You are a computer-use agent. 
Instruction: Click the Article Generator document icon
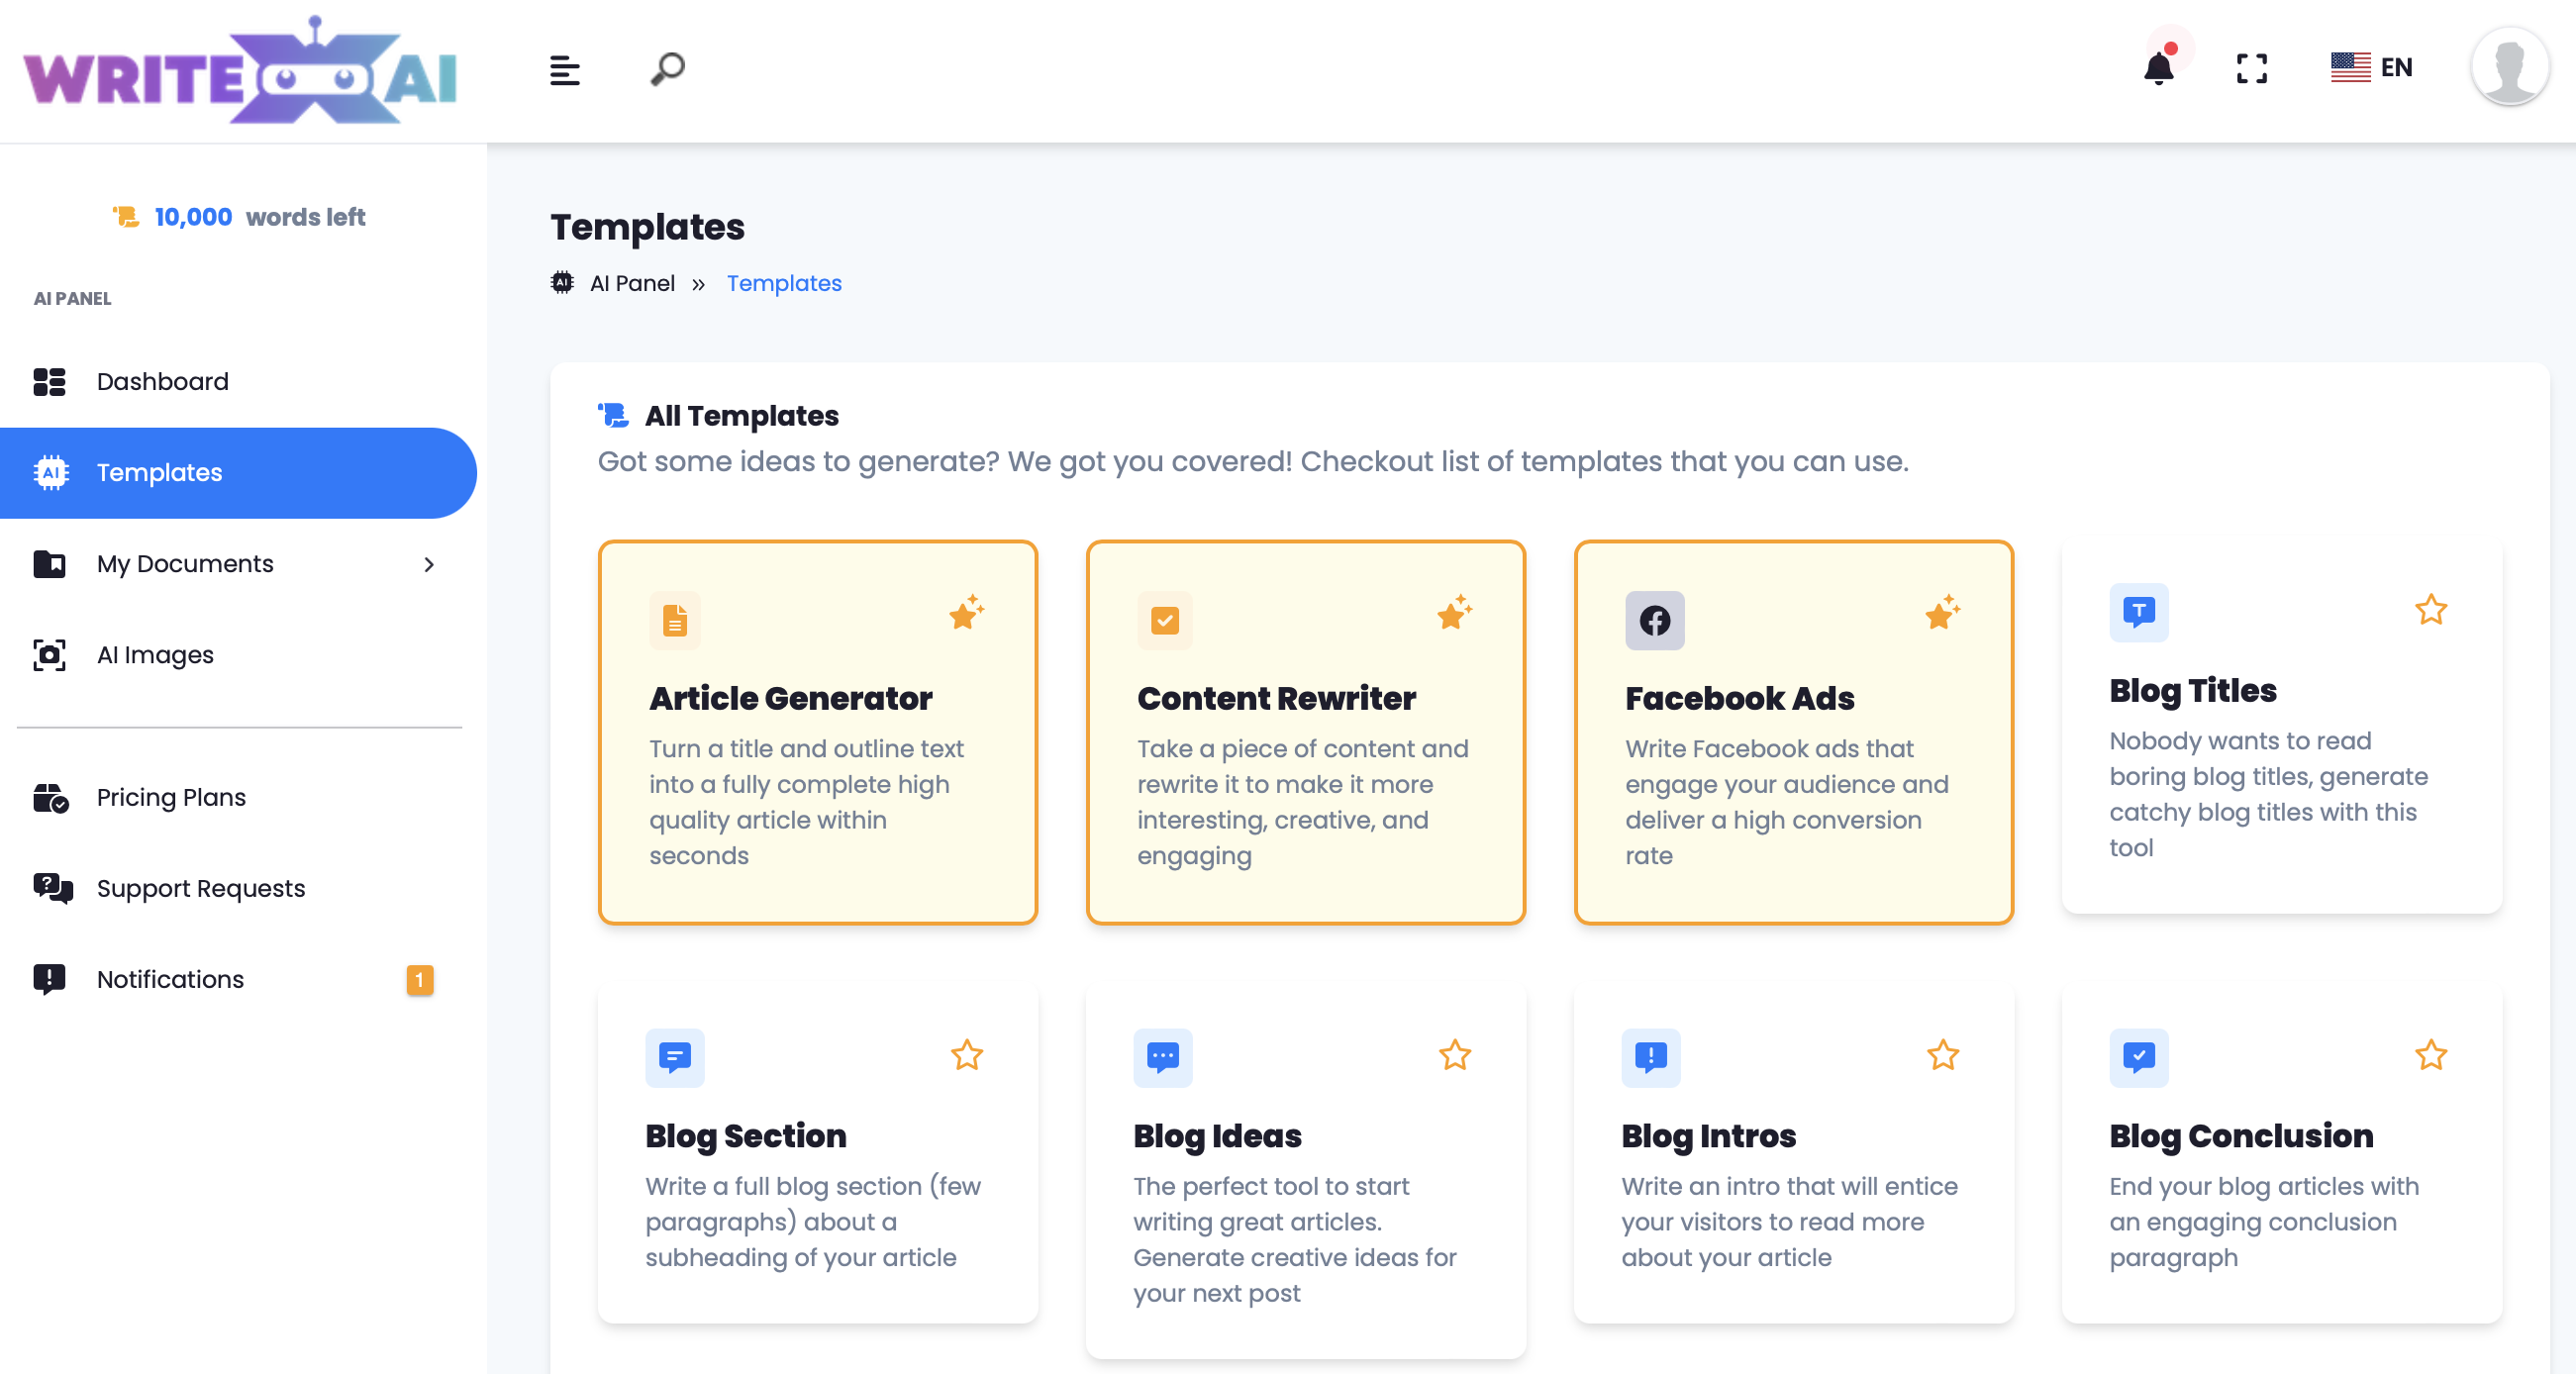tap(675, 620)
